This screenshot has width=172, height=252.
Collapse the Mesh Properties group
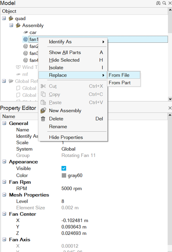pyautogui.click(x=4, y=195)
